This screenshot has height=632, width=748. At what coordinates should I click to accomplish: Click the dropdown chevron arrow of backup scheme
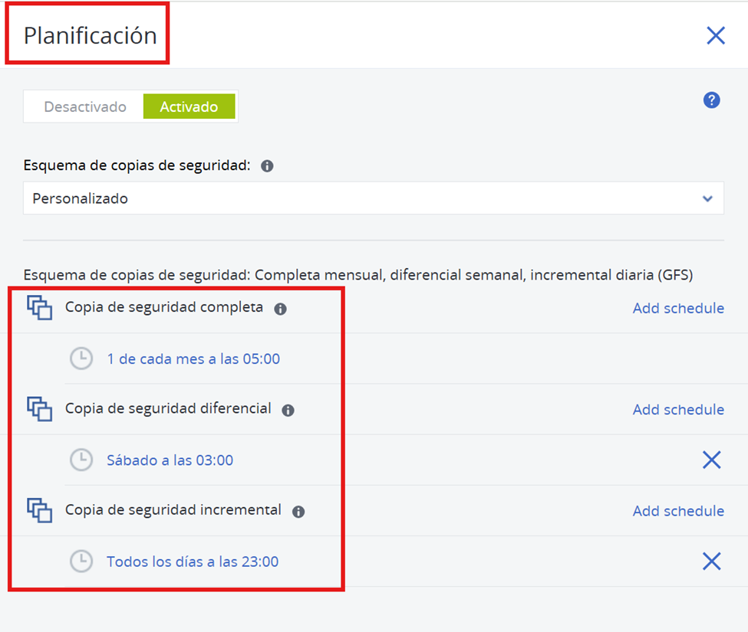[707, 199]
